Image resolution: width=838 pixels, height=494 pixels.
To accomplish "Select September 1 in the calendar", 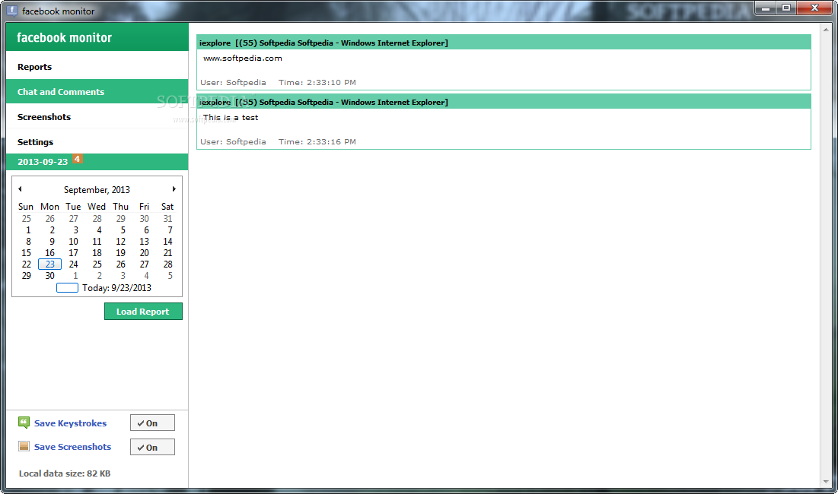I will point(28,230).
